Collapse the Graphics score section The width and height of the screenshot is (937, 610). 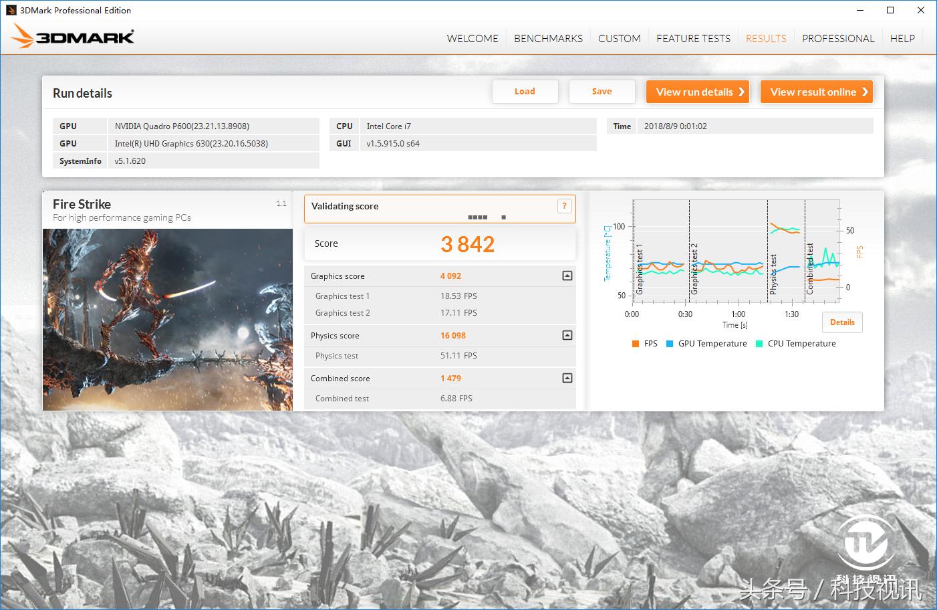(x=567, y=276)
